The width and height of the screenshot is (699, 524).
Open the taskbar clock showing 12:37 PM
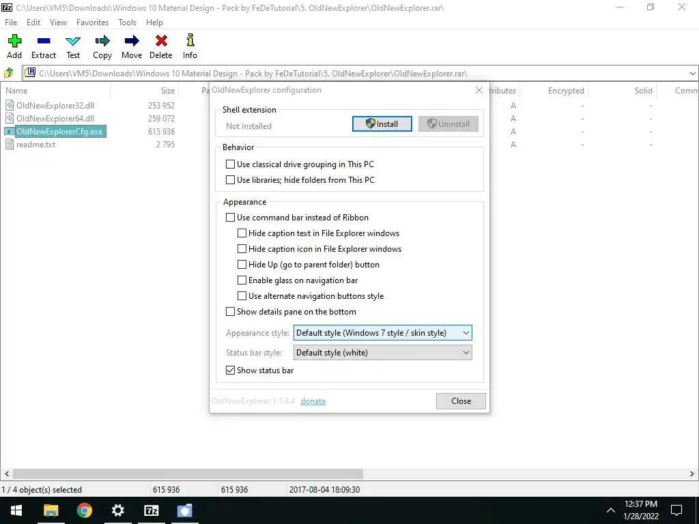pos(640,510)
